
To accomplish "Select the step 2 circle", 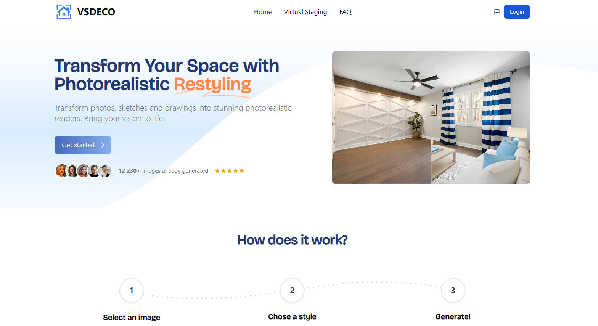I will (x=292, y=291).
